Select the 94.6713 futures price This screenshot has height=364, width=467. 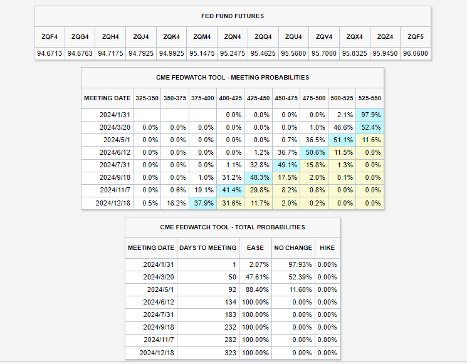(50, 54)
